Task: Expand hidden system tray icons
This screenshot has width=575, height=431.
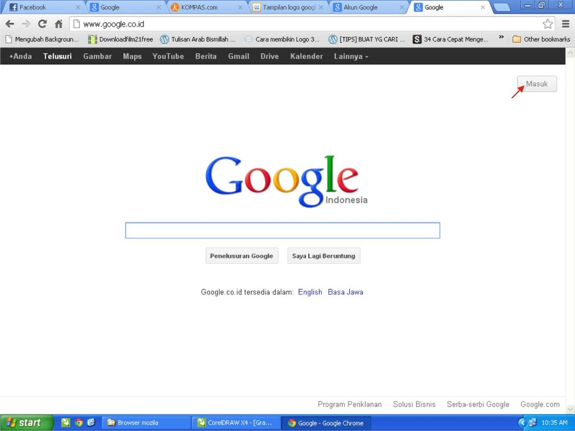Action: click(x=522, y=422)
